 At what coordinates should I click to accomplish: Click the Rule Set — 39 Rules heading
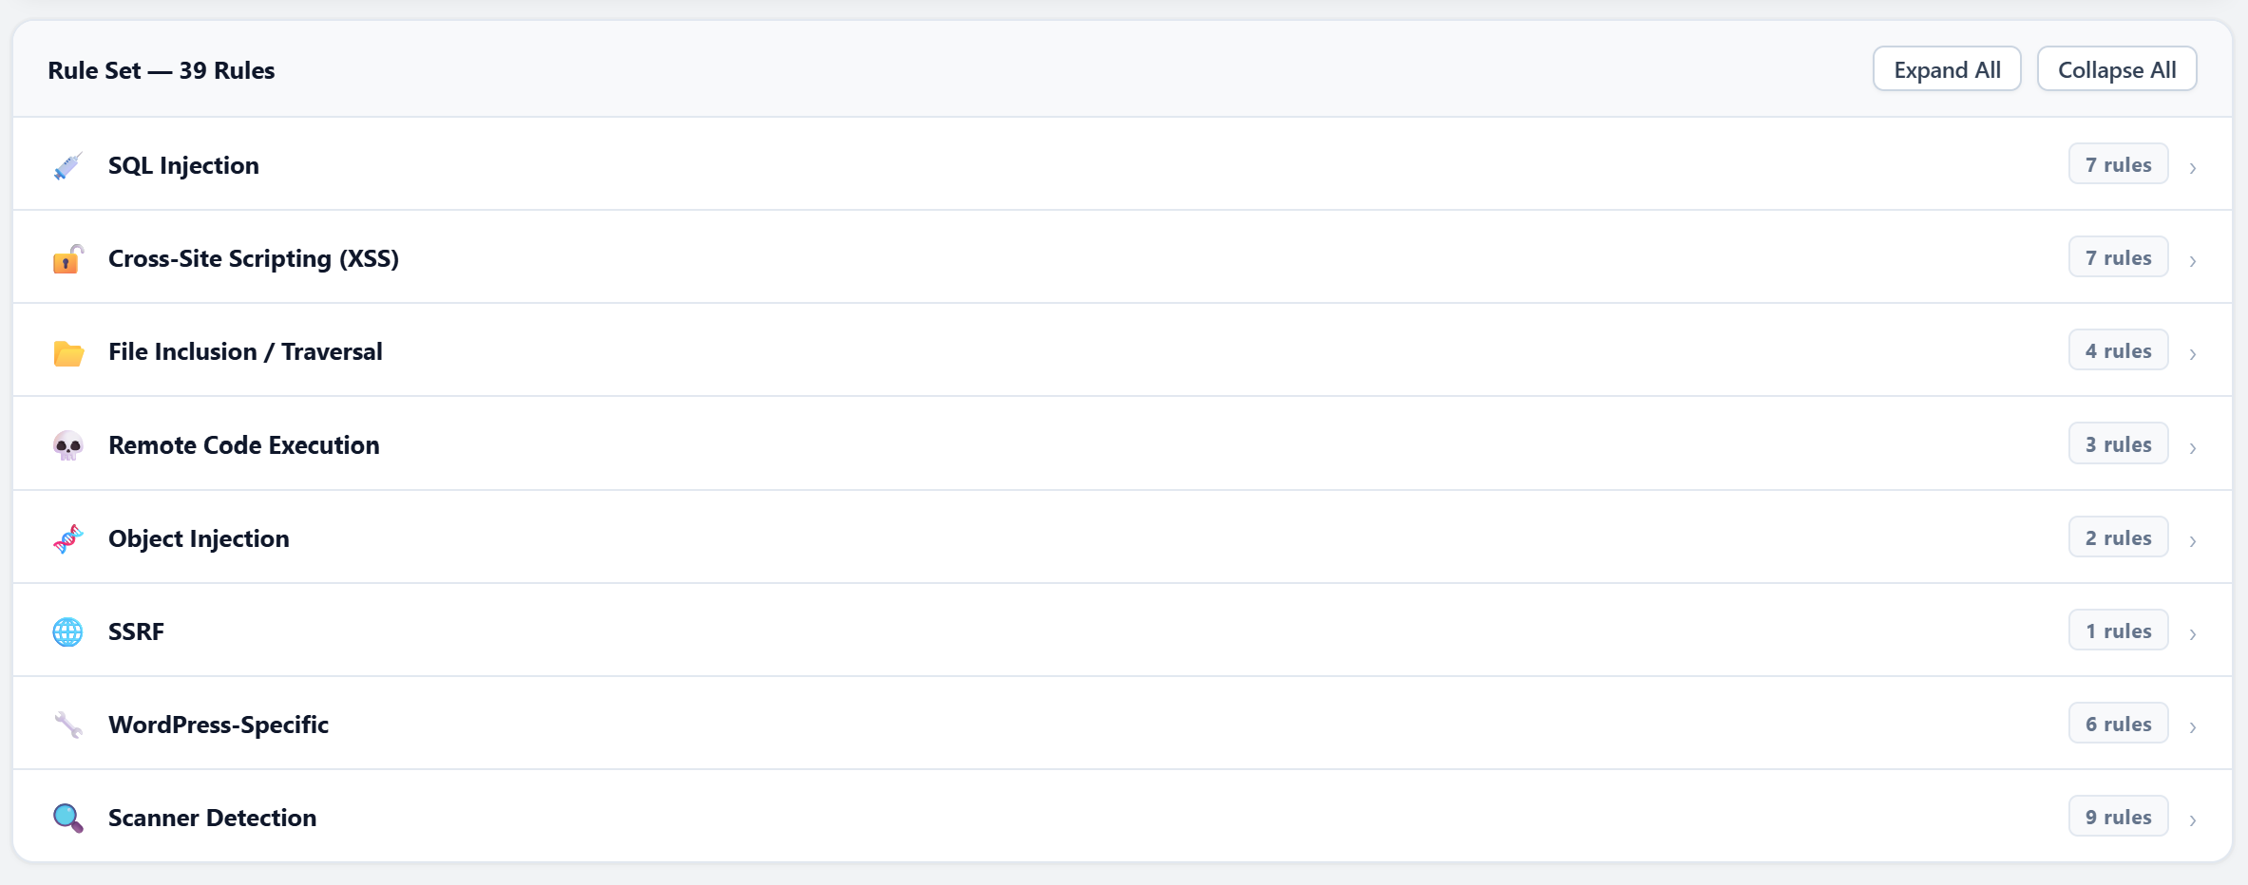pos(161,68)
